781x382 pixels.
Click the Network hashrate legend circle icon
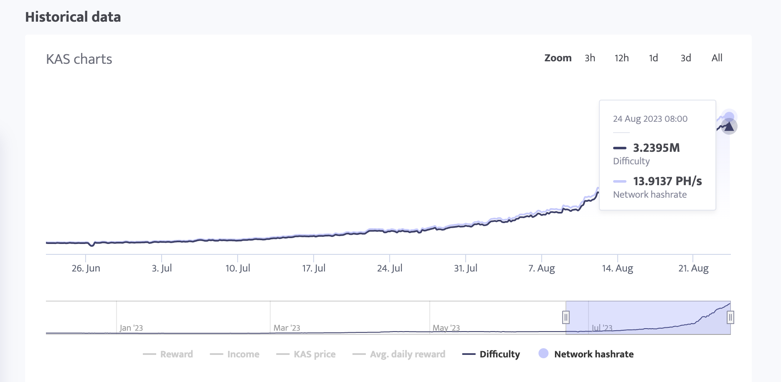click(x=543, y=354)
